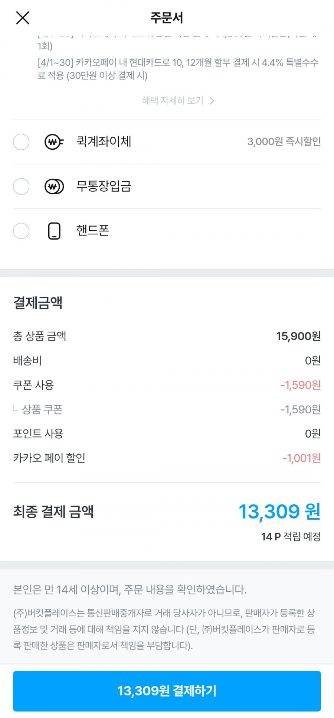The image size is (334, 718).
Task: Expand 혜택 자세히 보기 chevron arrow
Action: [x=212, y=101]
